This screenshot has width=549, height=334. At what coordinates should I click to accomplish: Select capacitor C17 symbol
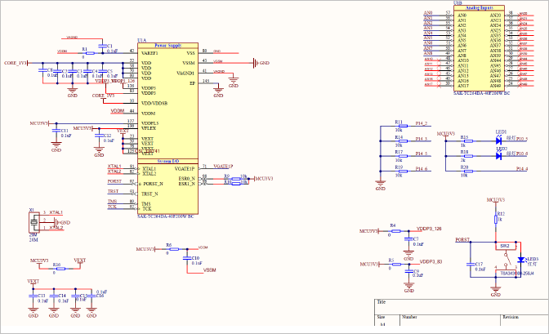point(471,264)
